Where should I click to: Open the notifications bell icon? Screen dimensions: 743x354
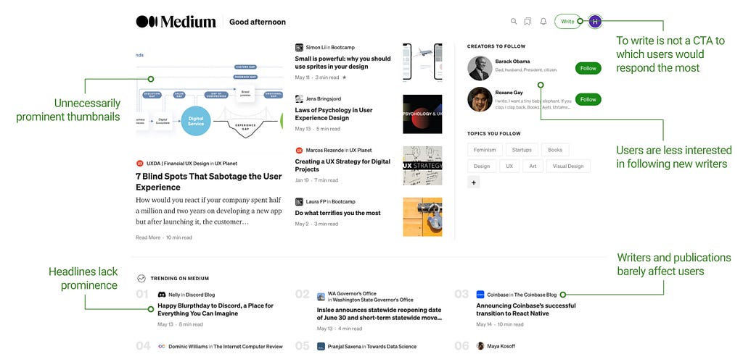pos(543,21)
